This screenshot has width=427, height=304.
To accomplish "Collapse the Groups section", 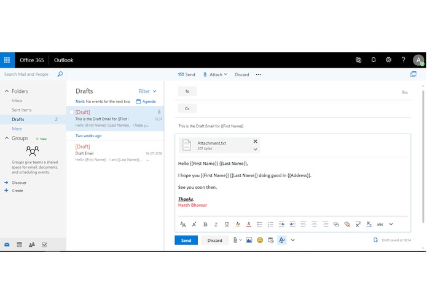I will click(7, 138).
